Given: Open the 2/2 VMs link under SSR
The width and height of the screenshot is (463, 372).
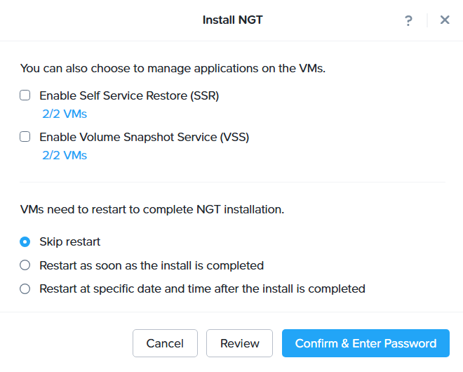Looking at the screenshot, I should (x=65, y=114).
